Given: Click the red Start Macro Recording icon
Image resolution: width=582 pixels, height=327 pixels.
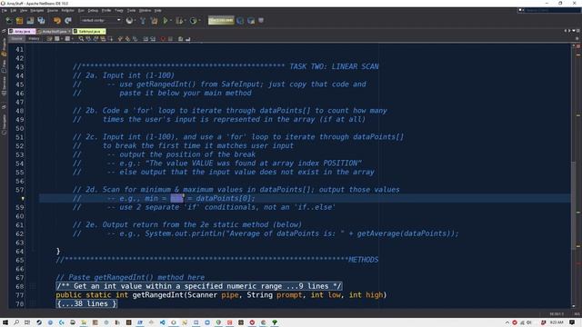Looking at the screenshot, I should [163, 38].
